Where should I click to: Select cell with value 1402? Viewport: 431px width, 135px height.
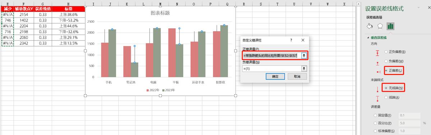pyautogui.click(x=24, y=20)
